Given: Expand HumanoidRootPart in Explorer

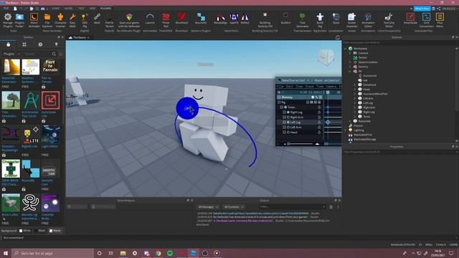Looking at the screenshot, I should [355, 94].
